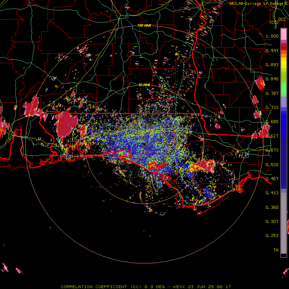289x289 pixels.
Task: Click the TH threshold label
Action: click(x=276, y=250)
